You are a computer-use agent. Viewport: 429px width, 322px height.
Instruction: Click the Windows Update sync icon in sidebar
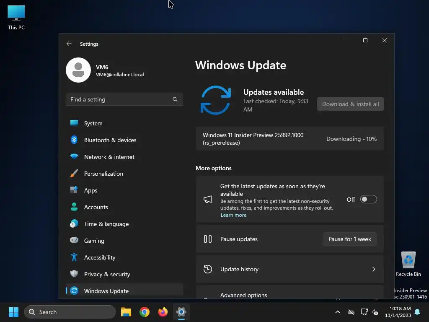click(74, 291)
